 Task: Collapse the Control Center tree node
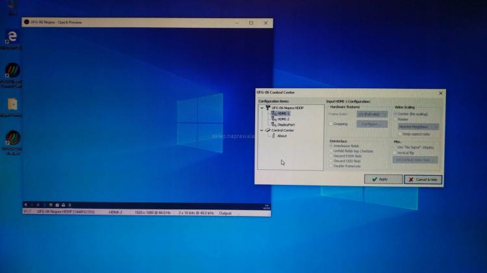tap(262, 130)
